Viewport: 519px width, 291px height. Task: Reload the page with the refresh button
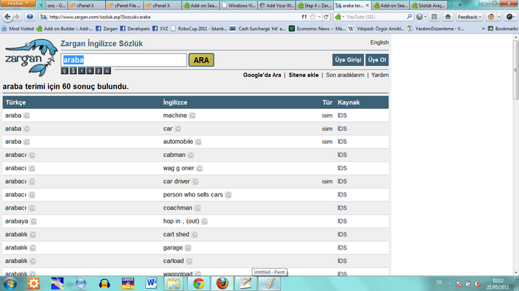point(326,16)
